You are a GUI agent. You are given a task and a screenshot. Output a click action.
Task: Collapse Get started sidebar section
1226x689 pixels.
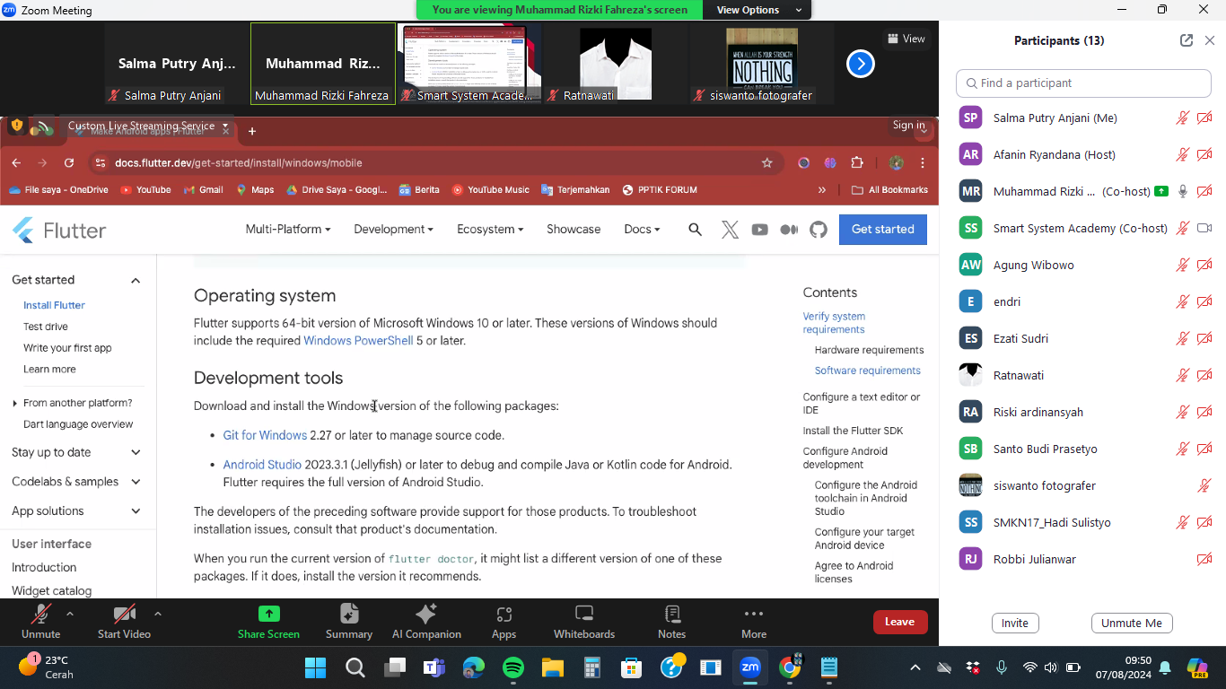(136, 280)
